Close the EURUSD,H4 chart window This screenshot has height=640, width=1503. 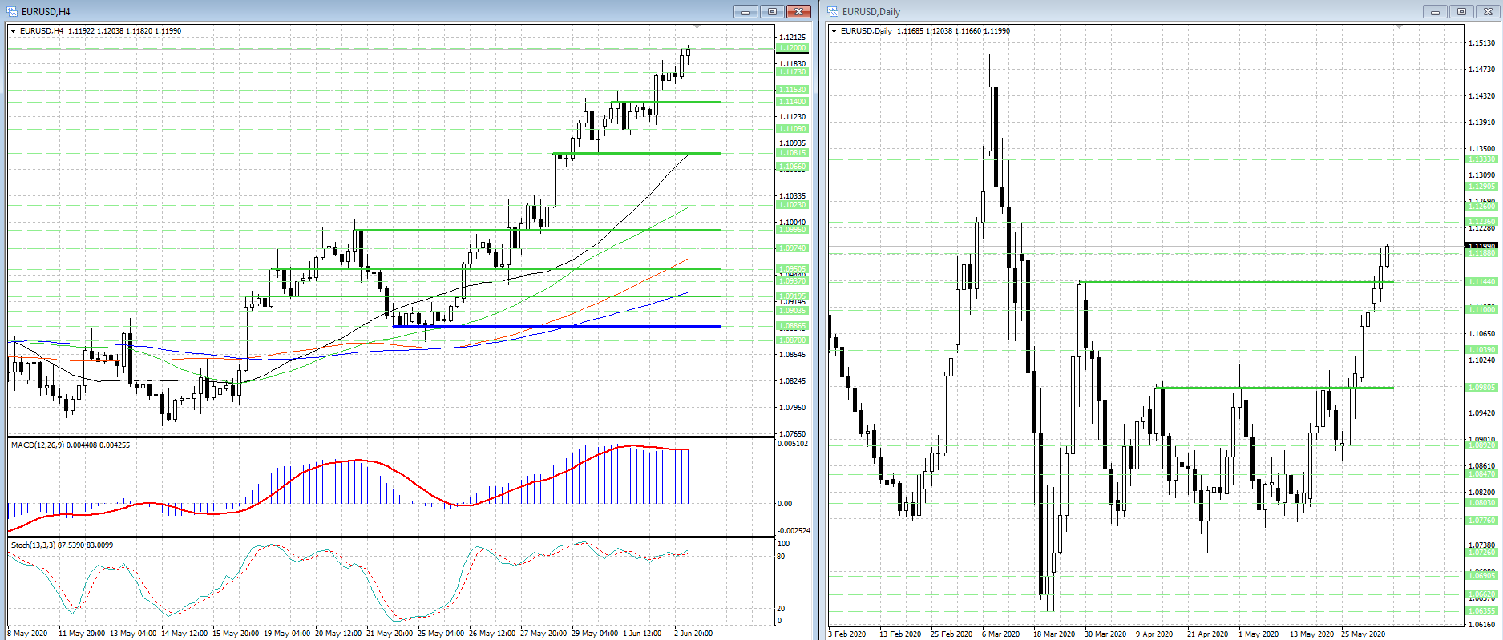798,11
